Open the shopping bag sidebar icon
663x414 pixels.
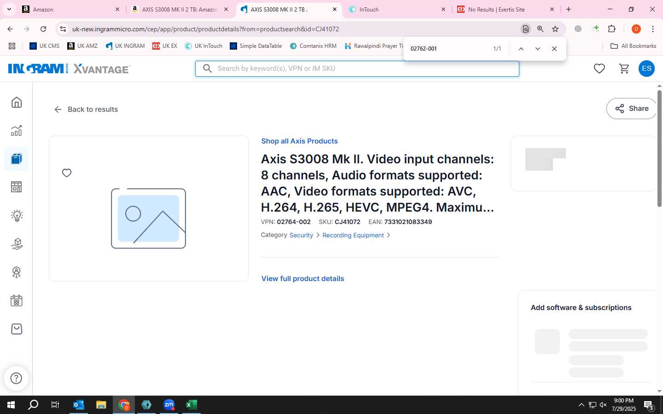[17, 329]
